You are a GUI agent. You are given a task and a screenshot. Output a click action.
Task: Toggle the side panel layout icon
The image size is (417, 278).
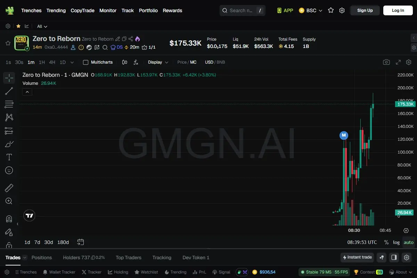pos(394,257)
